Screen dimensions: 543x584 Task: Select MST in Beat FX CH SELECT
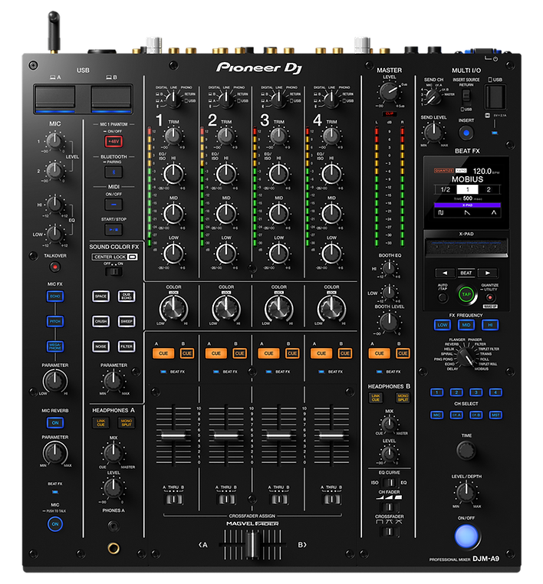(495, 415)
